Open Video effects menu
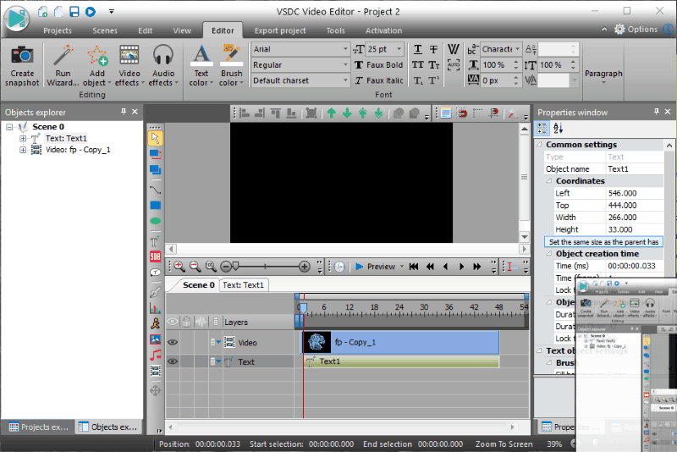This screenshot has width=677, height=452. [129, 66]
